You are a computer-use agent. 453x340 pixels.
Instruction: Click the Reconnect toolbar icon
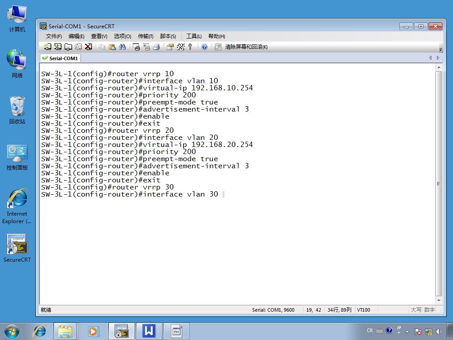point(78,47)
